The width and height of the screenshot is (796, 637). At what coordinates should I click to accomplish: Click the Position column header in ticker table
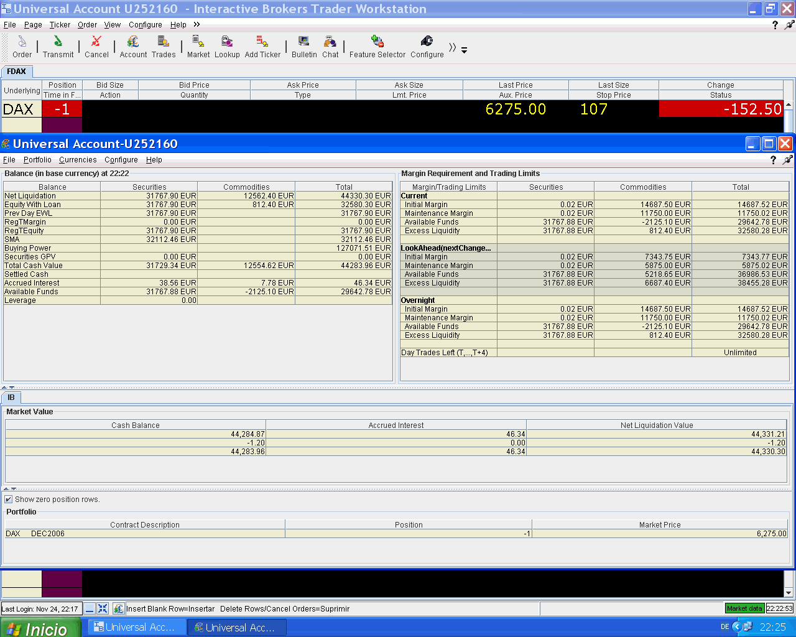coord(62,85)
